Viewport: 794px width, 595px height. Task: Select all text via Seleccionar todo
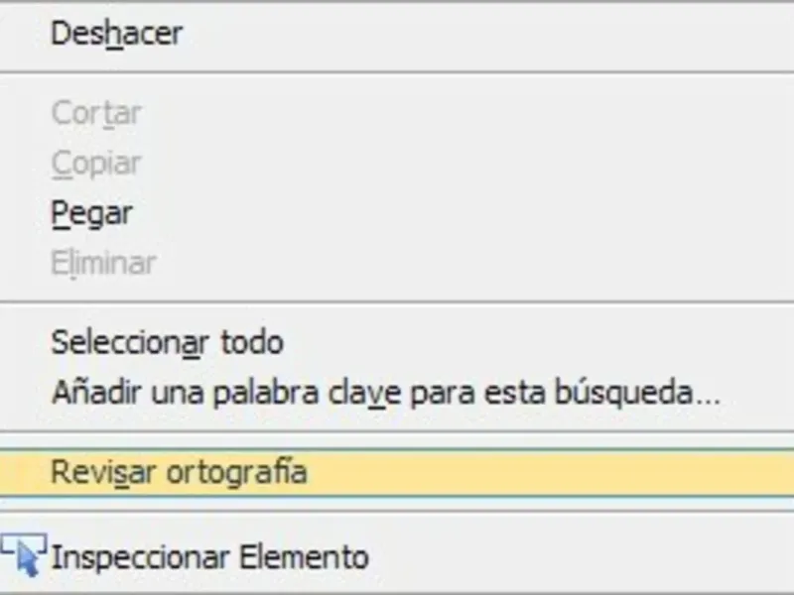(x=397, y=342)
